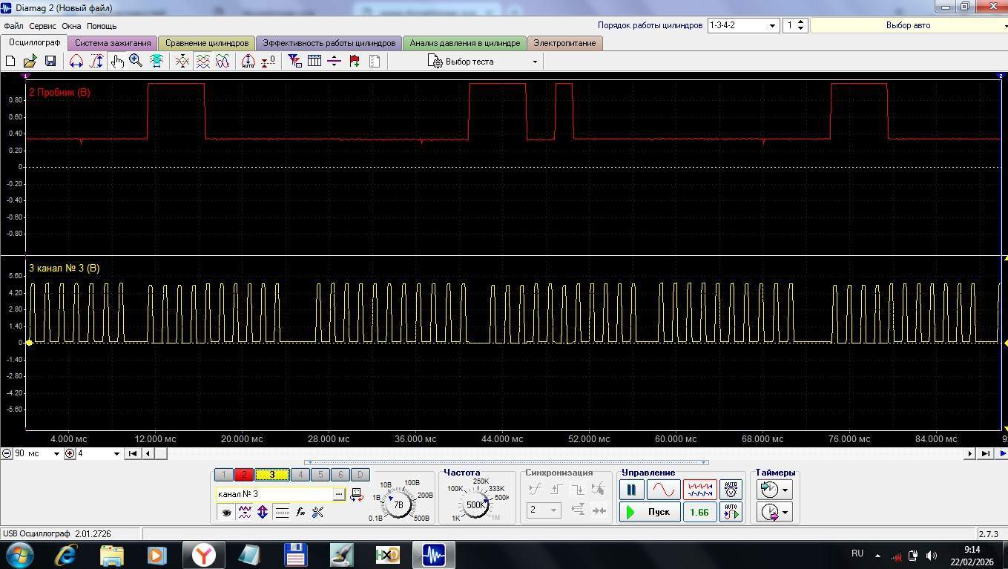Image resolution: width=1008 pixels, height=569 pixels.
Task: Switch to Система зажигания tab
Action: tap(113, 43)
